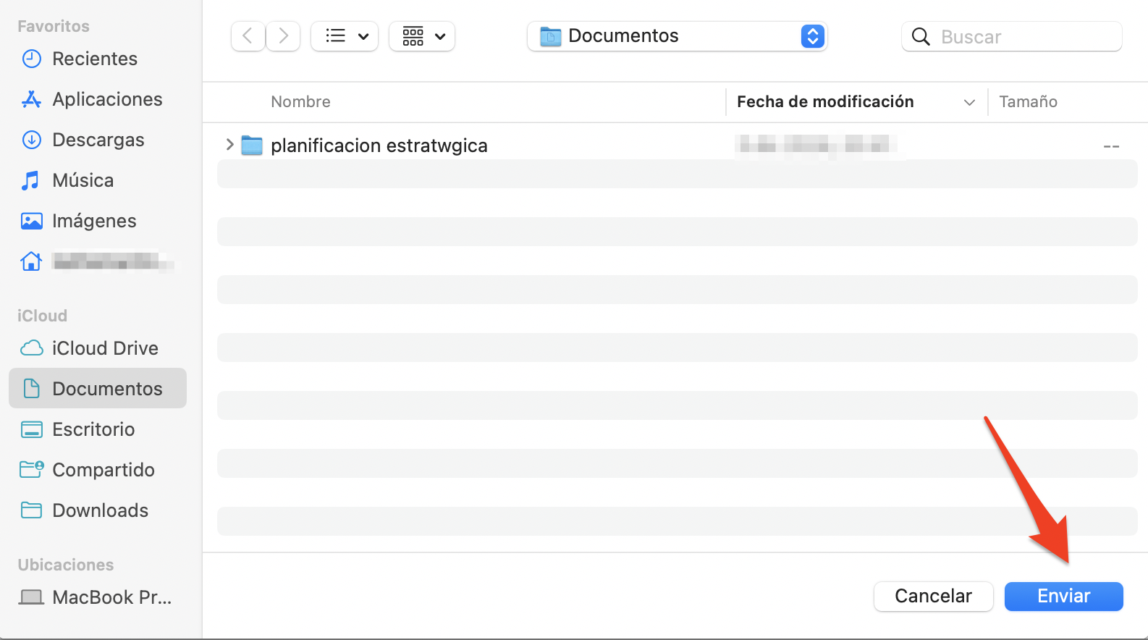Viewport: 1148px width, 640px height.
Task: Expand the planificacion estratwgica folder
Action: (x=229, y=145)
